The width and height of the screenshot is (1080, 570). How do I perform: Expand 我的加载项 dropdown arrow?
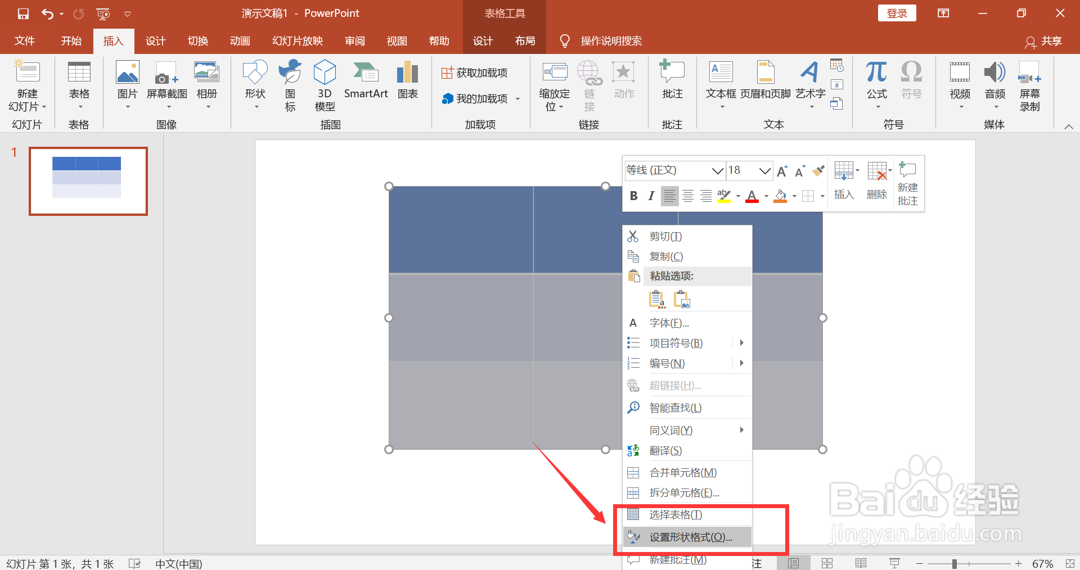coord(517,99)
